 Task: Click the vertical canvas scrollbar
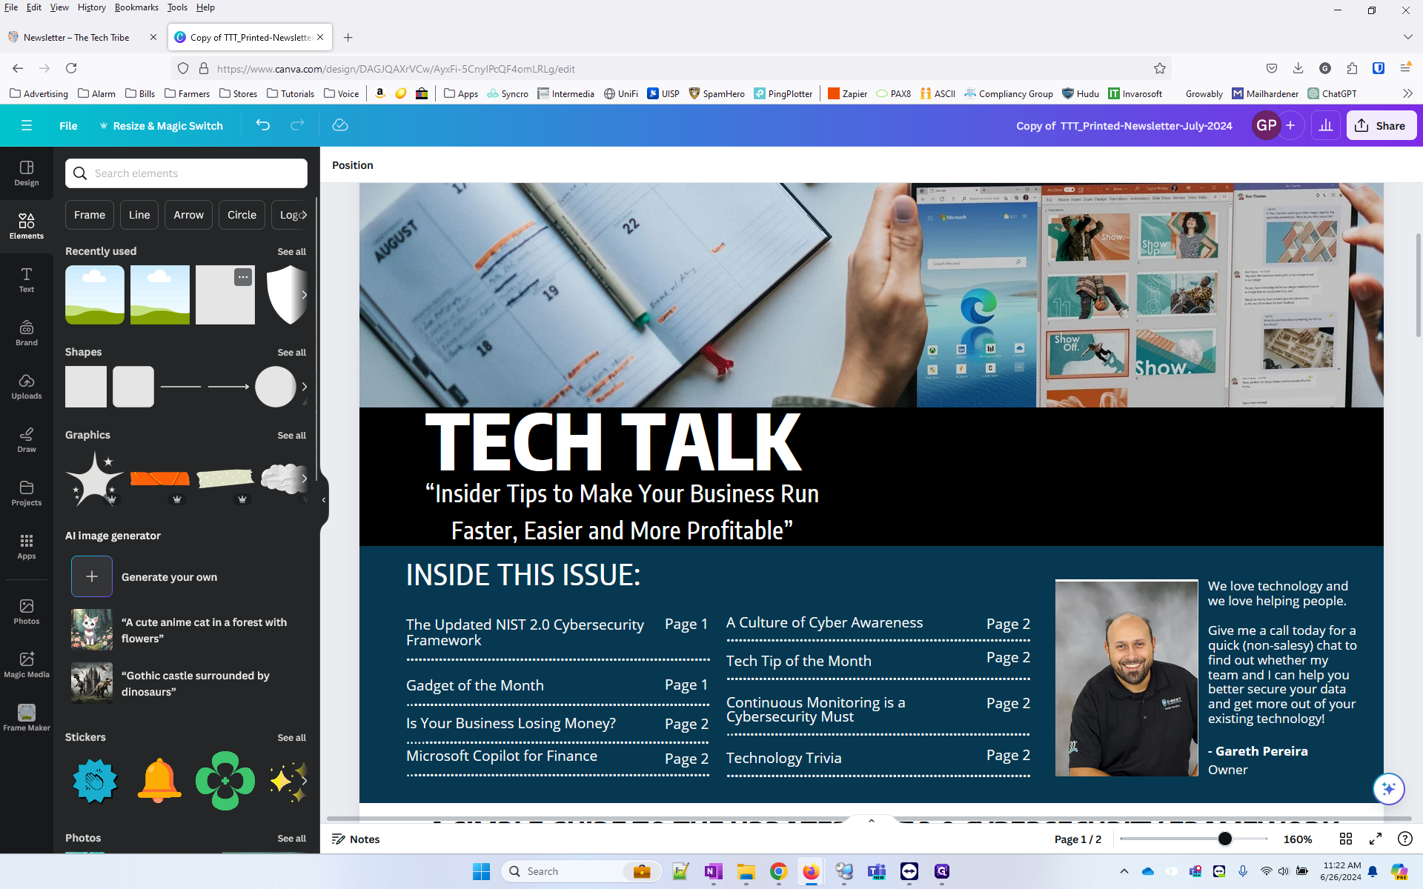[1418, 284]
